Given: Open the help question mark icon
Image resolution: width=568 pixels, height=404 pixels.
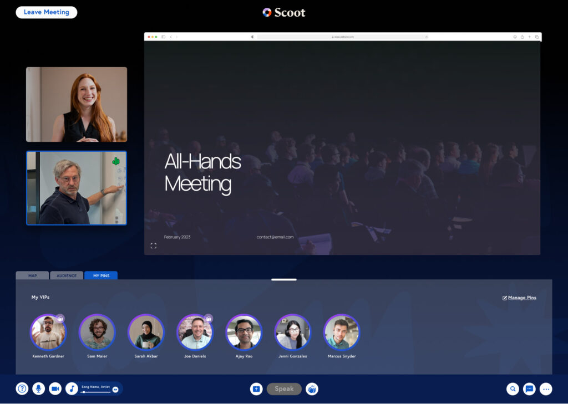Looking at the screenshot, I should click(22, 389).
